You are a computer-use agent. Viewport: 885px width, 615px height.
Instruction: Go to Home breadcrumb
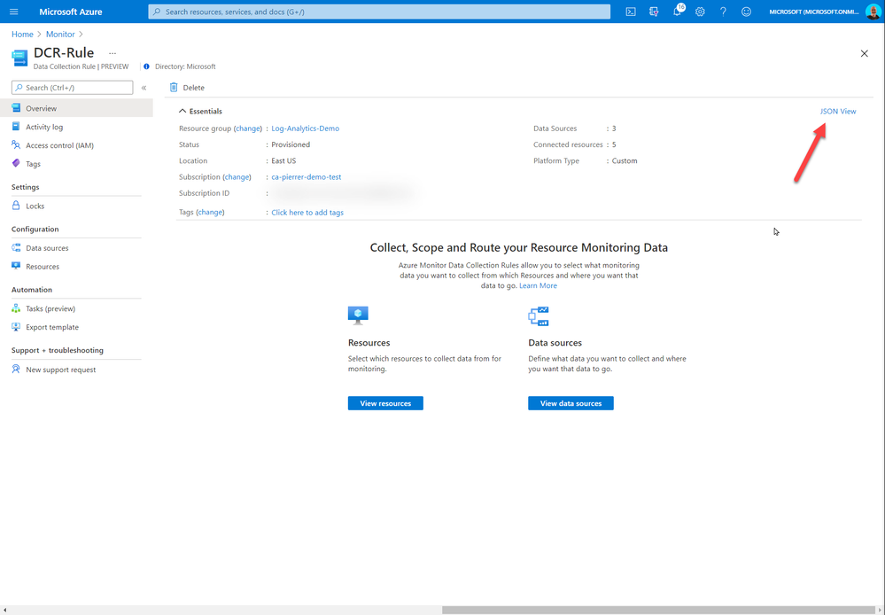click(x=22, y=34)
